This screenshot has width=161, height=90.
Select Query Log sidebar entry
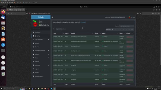pyautogui.click(x=37, y=36)
